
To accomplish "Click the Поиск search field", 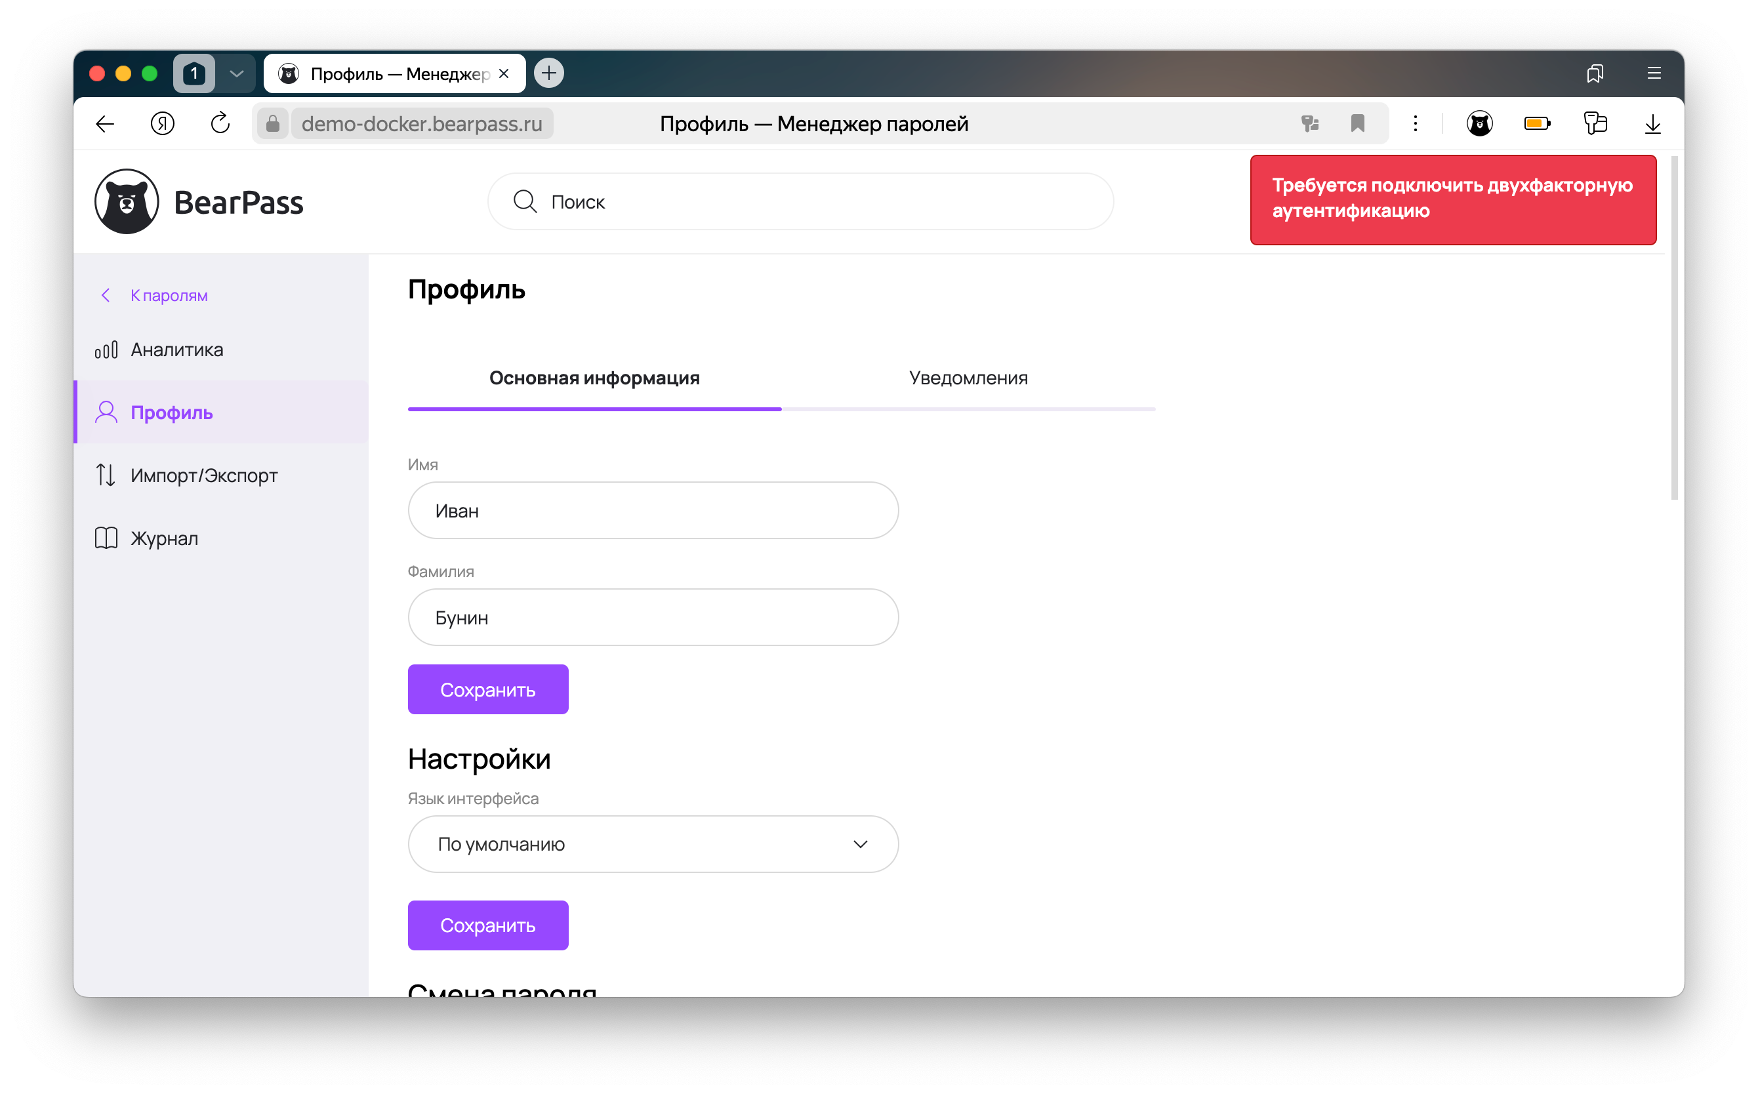I will click(x=800, y=202).
